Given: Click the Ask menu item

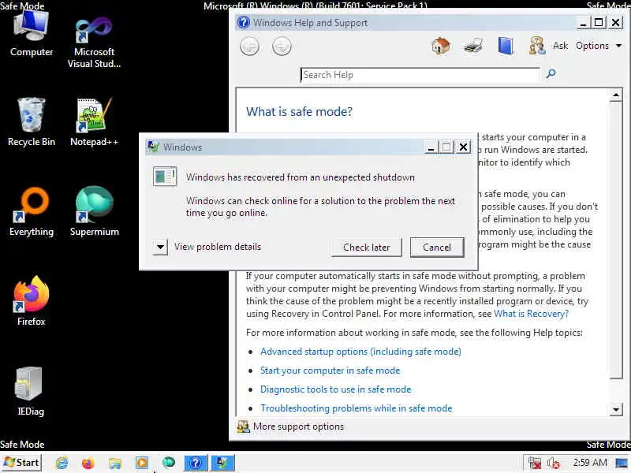Looking at the screenshot, I should pyautogui.click(x=560, y=46).
